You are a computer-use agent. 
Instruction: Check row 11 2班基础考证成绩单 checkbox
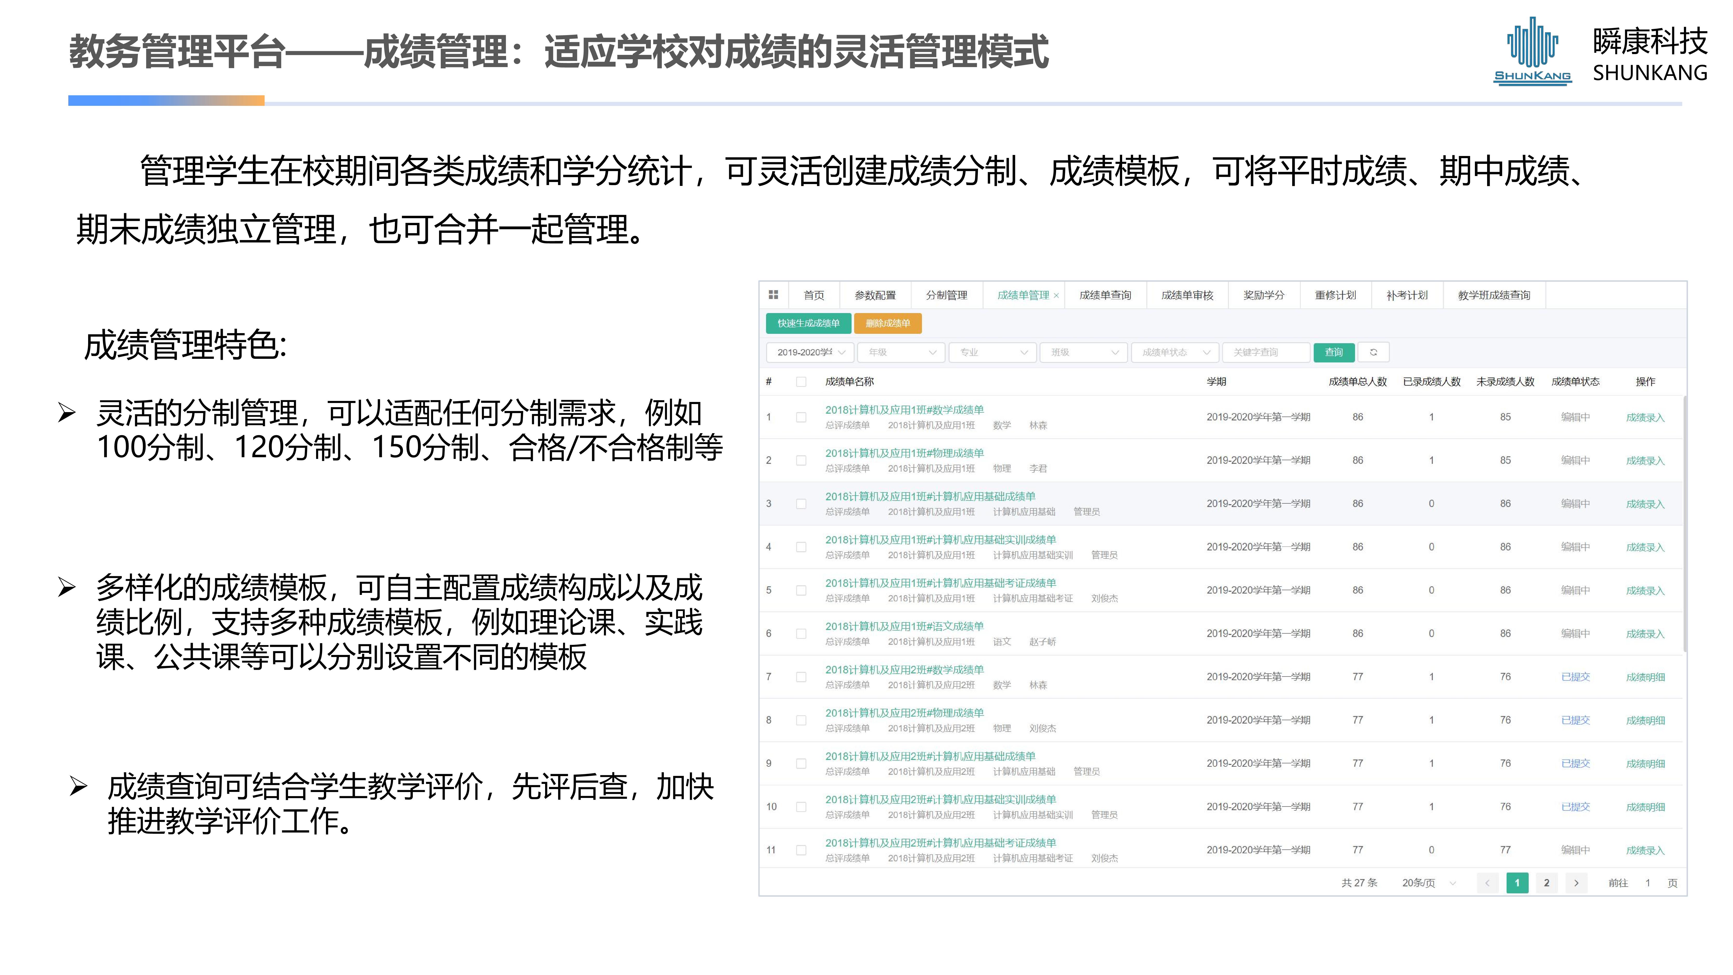[801, 850]
